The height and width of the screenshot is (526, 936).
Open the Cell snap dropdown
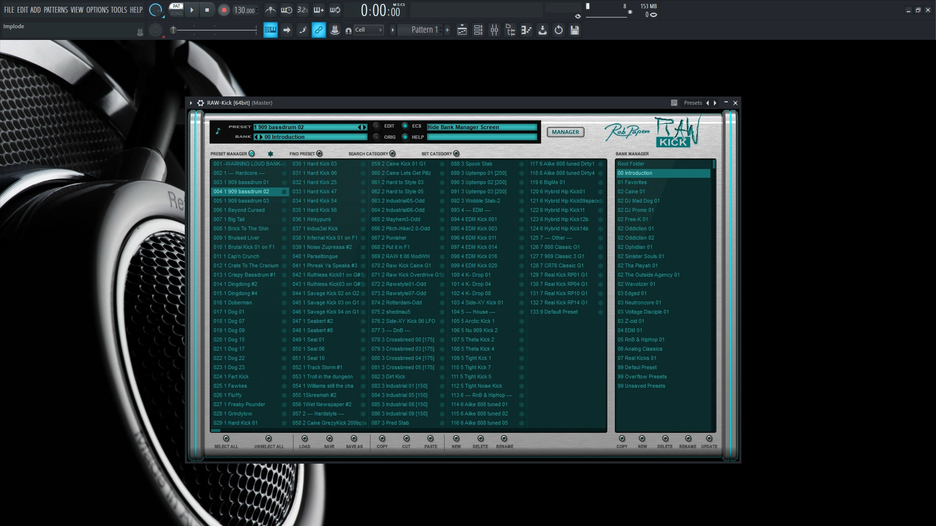click(369, 30)
